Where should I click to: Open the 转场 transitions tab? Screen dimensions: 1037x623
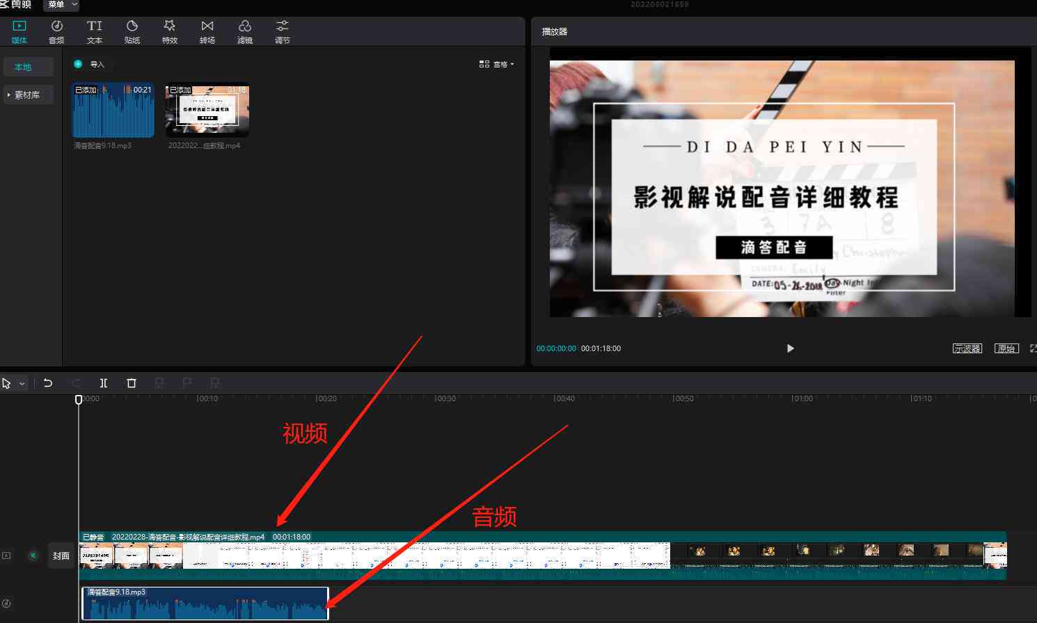pos(207,32)
